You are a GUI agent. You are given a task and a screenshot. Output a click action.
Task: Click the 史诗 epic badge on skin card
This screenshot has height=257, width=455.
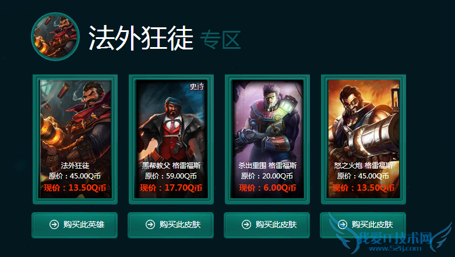(x=197, y=86)
